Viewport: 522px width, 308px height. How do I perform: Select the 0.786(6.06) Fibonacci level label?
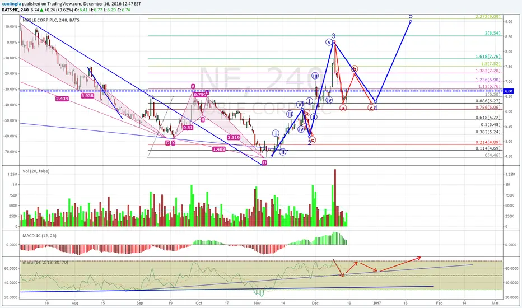488,107
